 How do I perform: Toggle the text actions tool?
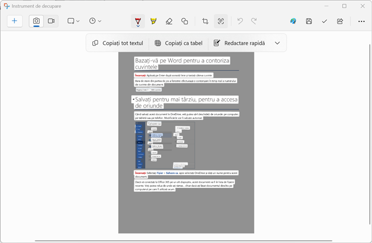(x=221, y=21)
